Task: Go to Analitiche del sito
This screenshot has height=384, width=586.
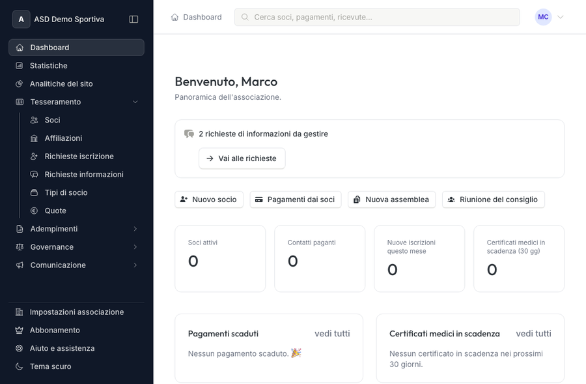Action: click(x=76, y=84)
